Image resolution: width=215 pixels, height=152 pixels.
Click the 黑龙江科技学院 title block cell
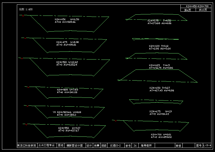tap(27, 145)
